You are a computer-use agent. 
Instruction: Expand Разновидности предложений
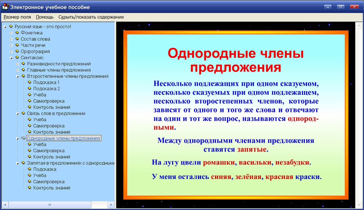17,64
